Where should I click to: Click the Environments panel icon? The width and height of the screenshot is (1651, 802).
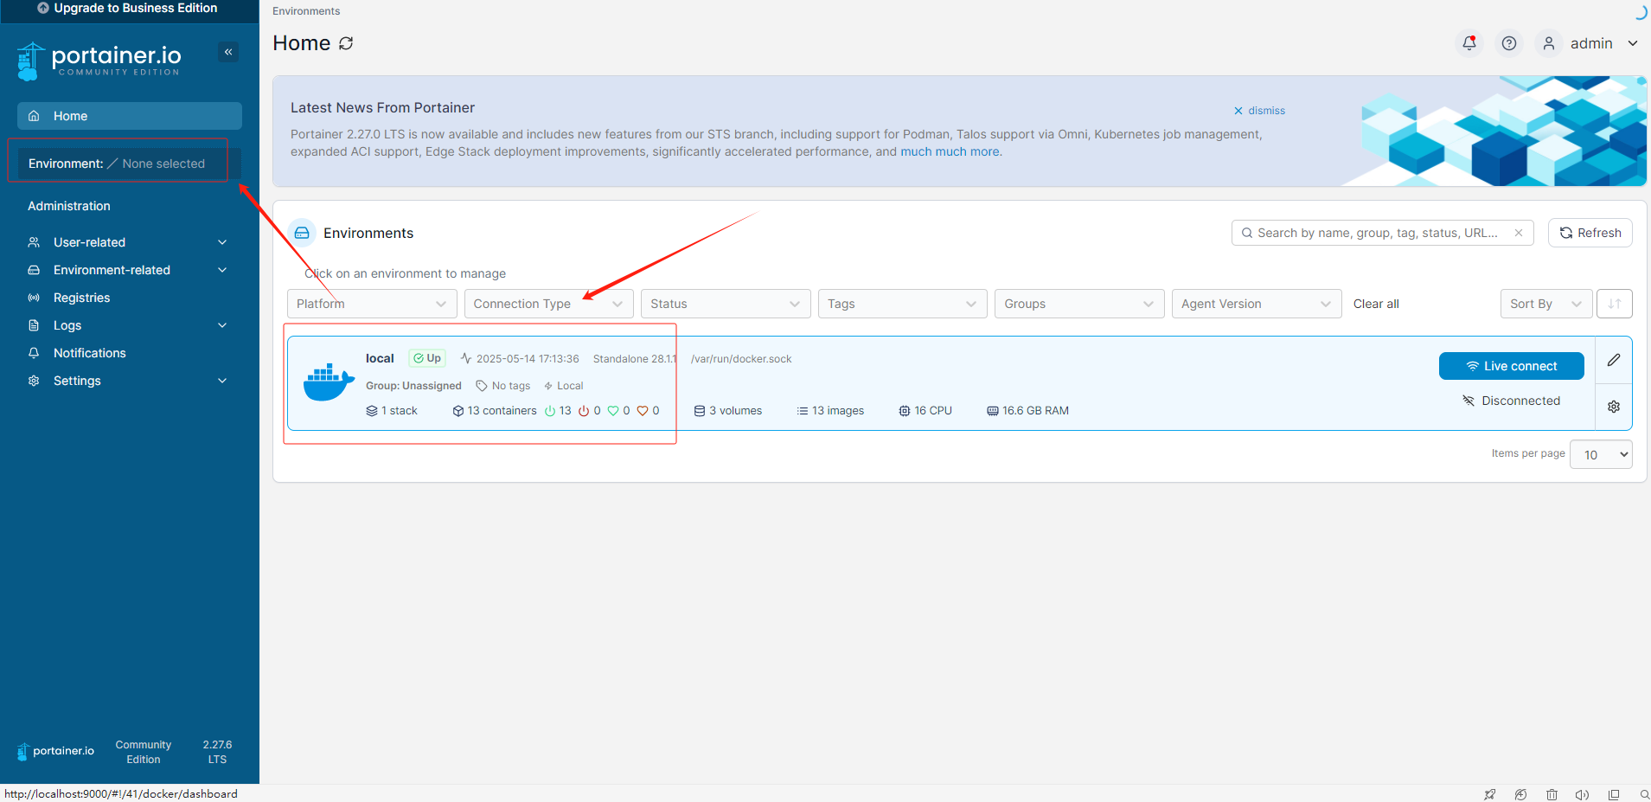coord(302,233)
